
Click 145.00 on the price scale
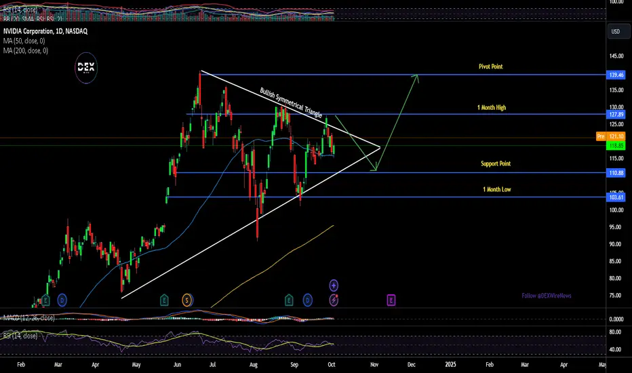coord(616,56)
